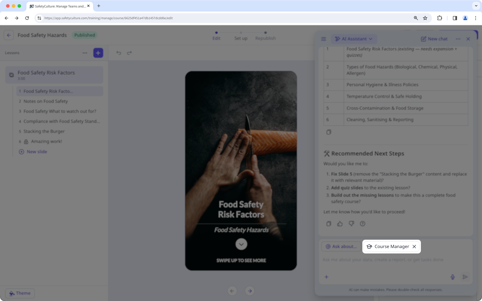Add a new lesson with plus button
This screenshot has width=482, height=301.
pos(98,53)
